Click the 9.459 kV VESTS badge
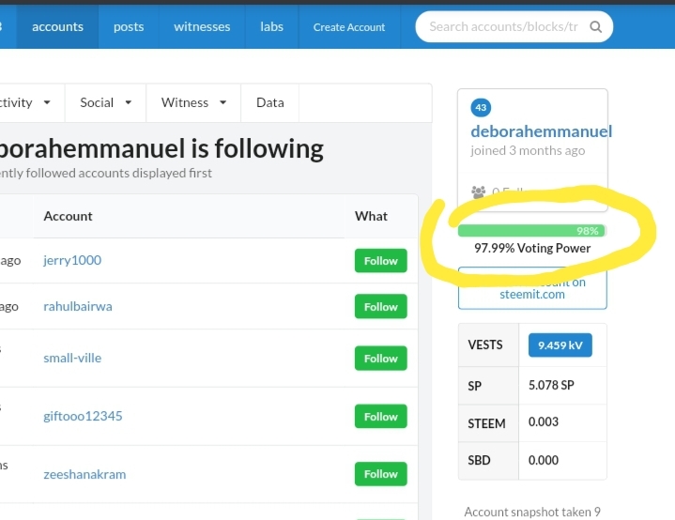This screenshot has height=520, width=675. 560,345
